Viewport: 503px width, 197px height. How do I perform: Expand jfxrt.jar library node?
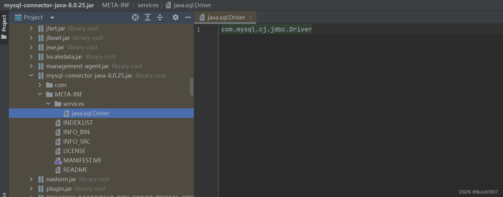pos(31,28)
